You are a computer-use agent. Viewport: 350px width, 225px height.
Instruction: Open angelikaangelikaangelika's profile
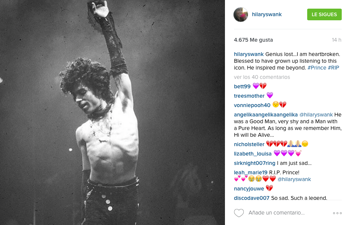[x=266, y=115]
